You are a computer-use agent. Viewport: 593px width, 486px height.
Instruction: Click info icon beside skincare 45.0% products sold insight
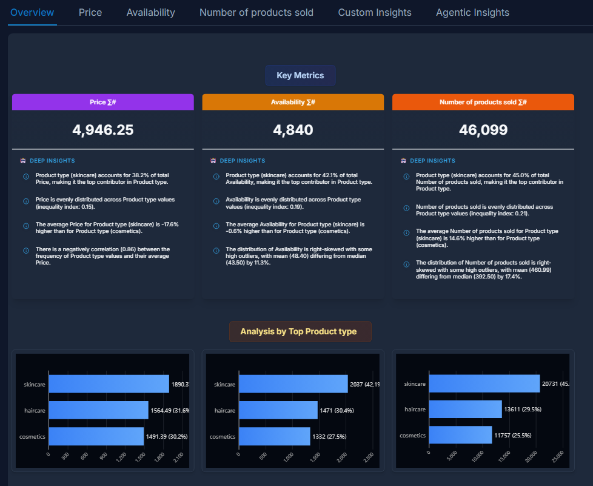click(x=407, y=177)
